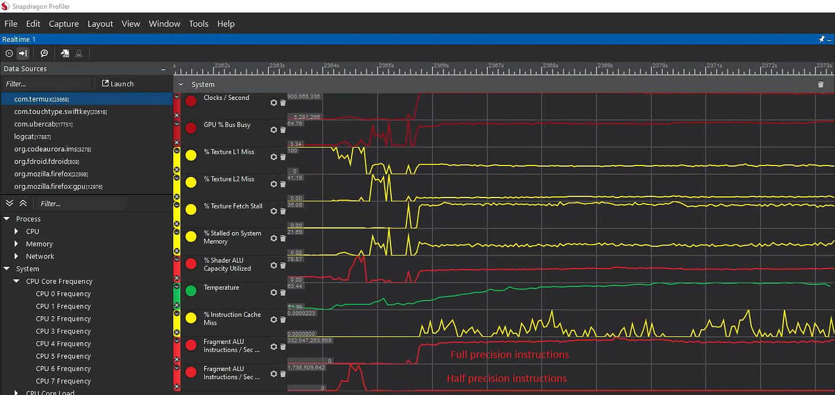Click the export trace file toolbar icon

(x=65, y=53)
